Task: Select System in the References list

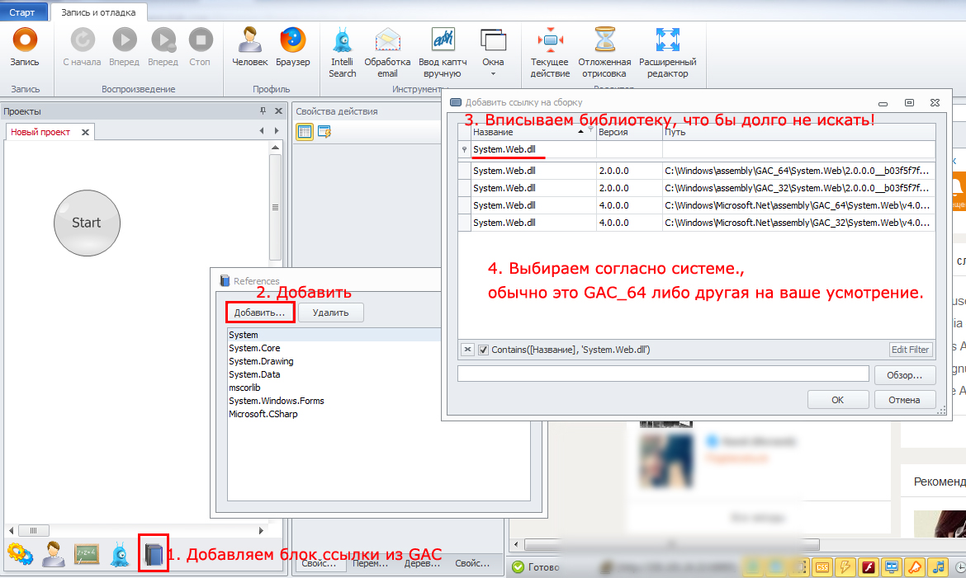Action: 244,335
